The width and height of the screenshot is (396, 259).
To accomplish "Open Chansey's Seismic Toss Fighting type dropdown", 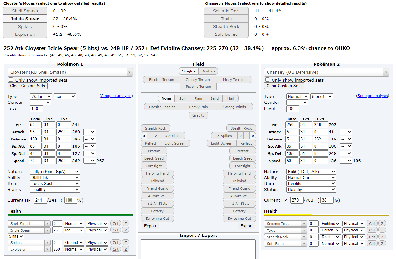I will [x=330, y=224].
